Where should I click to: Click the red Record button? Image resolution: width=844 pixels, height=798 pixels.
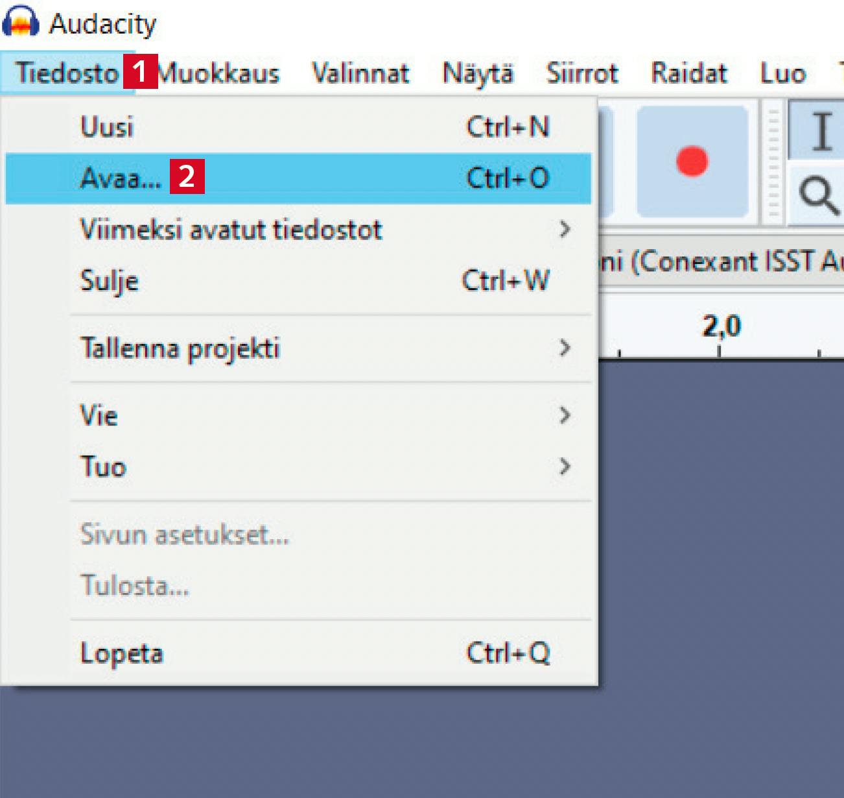(x=692, y=162)
